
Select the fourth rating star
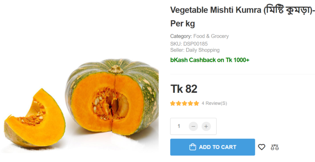pos(190,103)
